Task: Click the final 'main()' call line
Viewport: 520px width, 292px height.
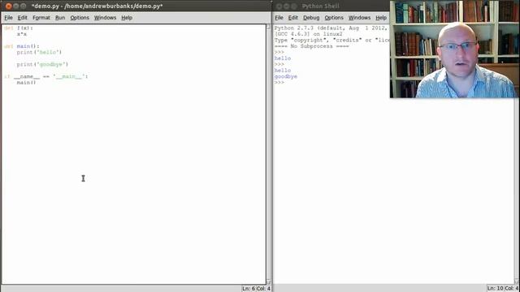Action: [x=26, y=82]
